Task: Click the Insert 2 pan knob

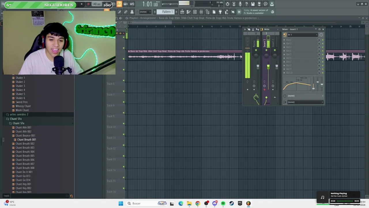Action: 275,56
